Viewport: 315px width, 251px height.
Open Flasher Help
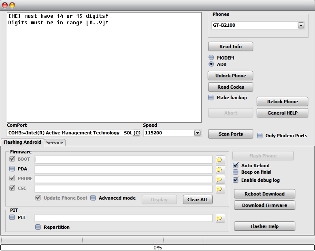[x=264, y=226]
